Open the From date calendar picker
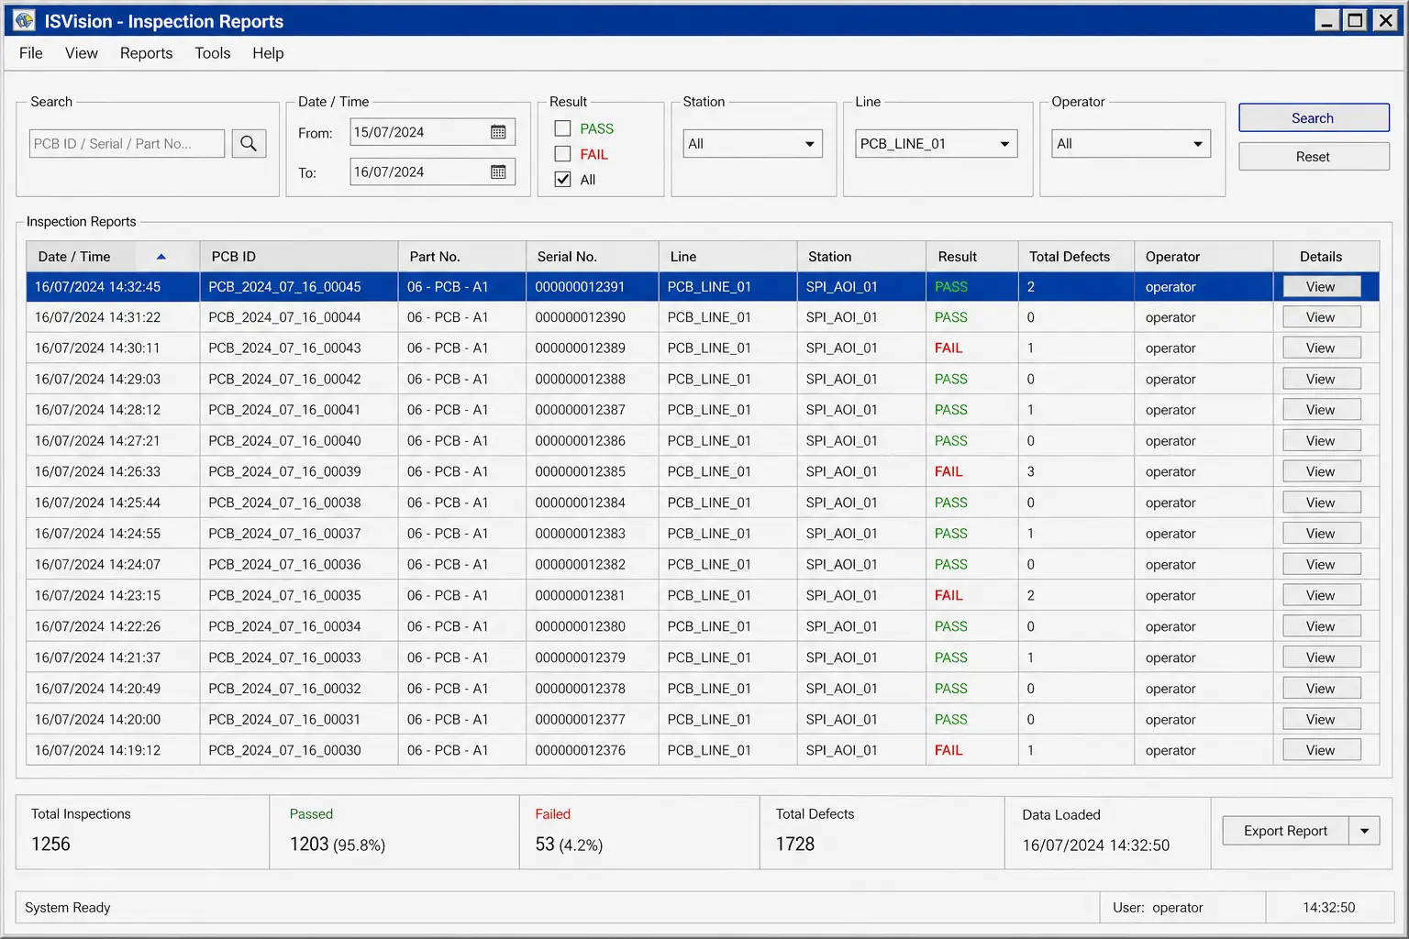Viewport: 1409px width, 939px height. [498, 132]
